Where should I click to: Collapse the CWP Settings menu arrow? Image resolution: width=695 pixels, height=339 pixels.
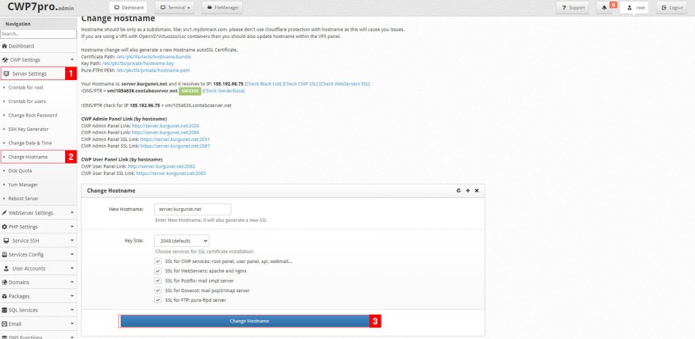tap(72, 60)
